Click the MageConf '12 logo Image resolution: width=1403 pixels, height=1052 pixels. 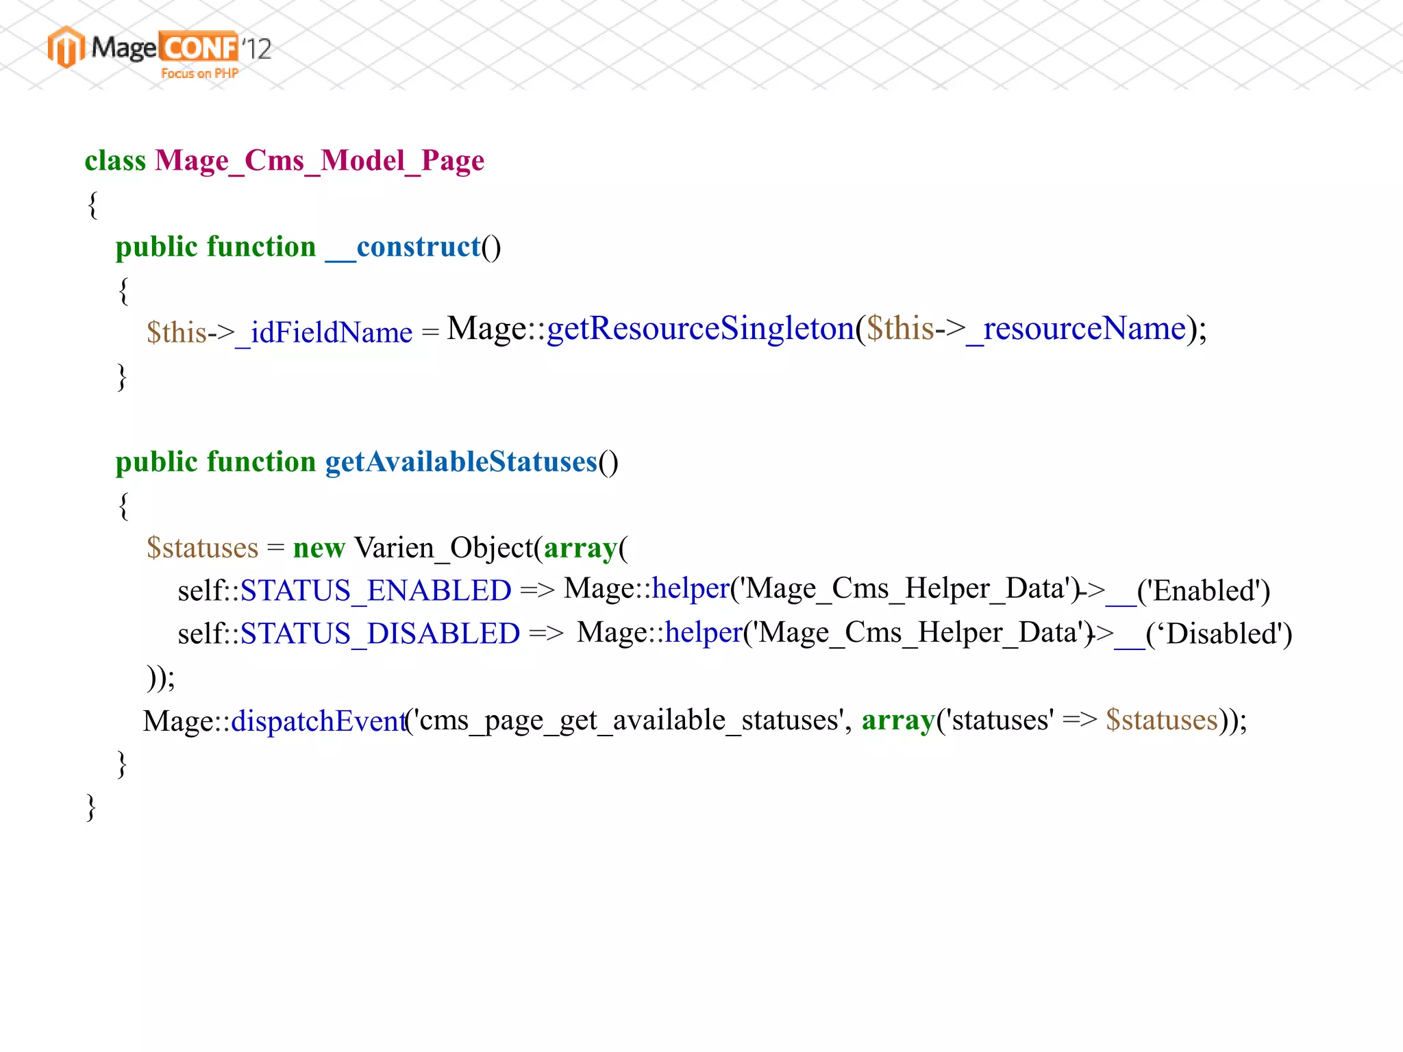pos(159,53)
